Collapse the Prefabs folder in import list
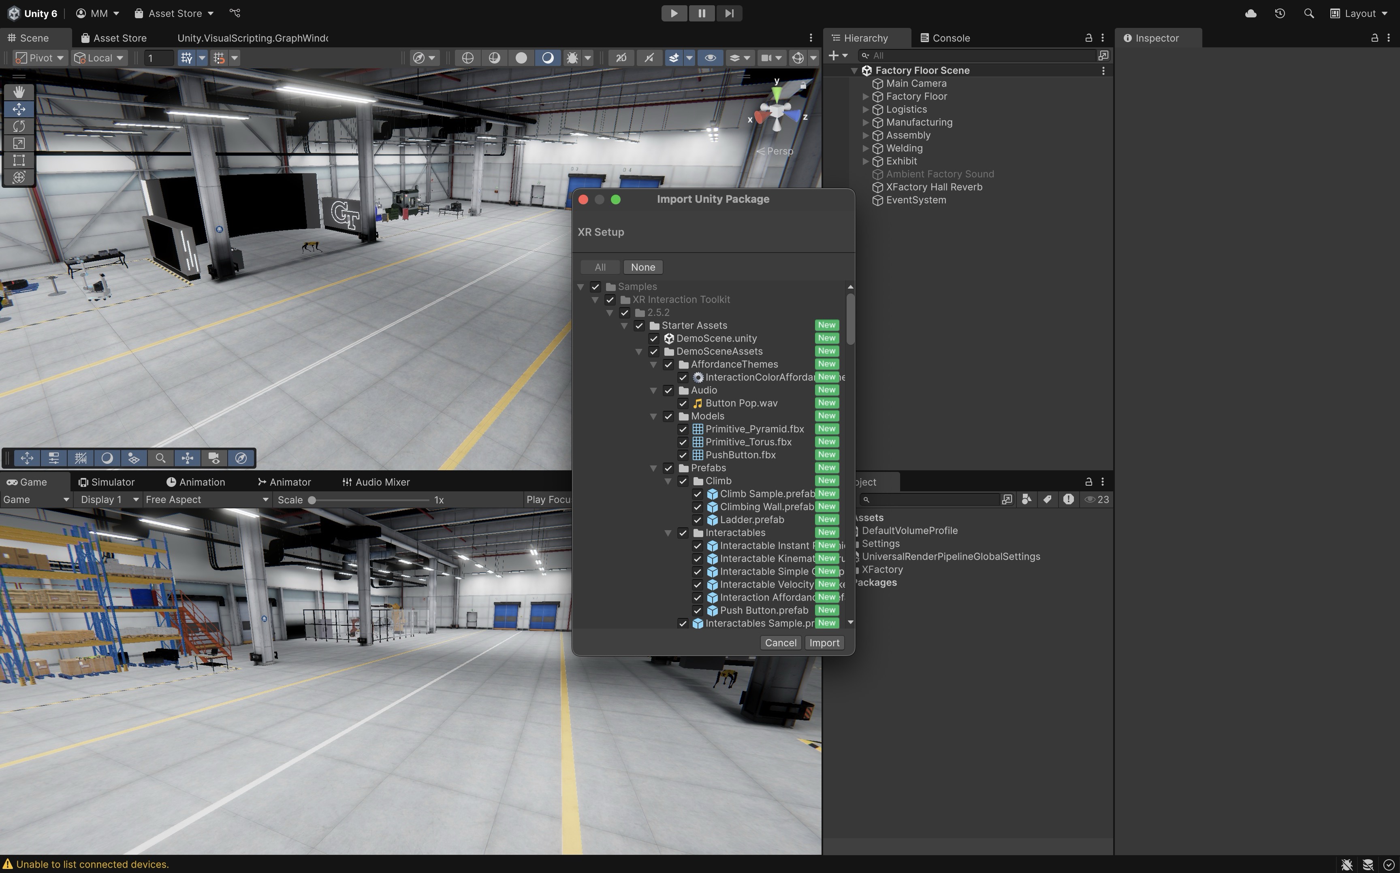The image size is (1400, 873). point(653,468)
